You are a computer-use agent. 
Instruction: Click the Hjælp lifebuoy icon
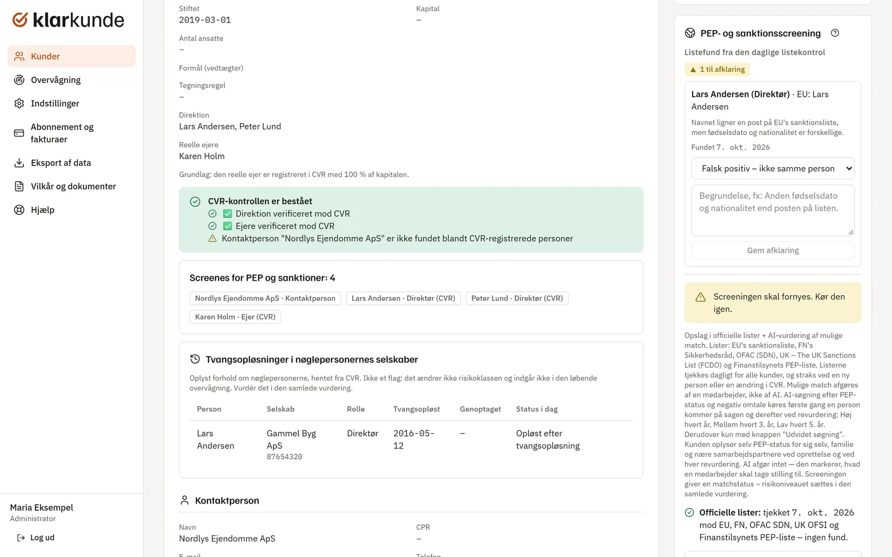tap(20, 210)
